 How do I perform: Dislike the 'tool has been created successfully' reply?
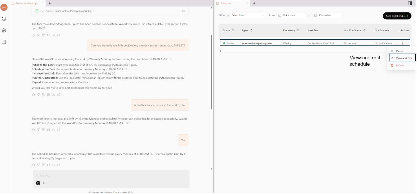(39, 35)
